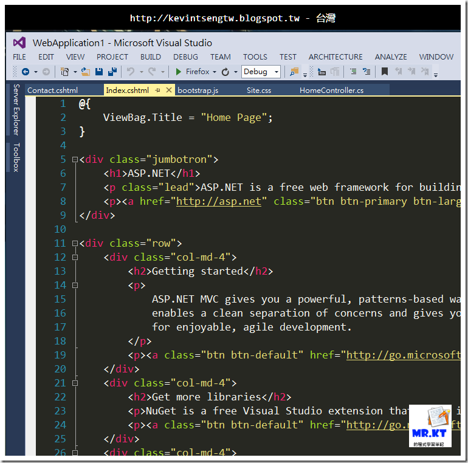Collapse the row div on line 11
The height and width of the screenshot is (463, 468).
pyautogui.click(x=75, y=244)
